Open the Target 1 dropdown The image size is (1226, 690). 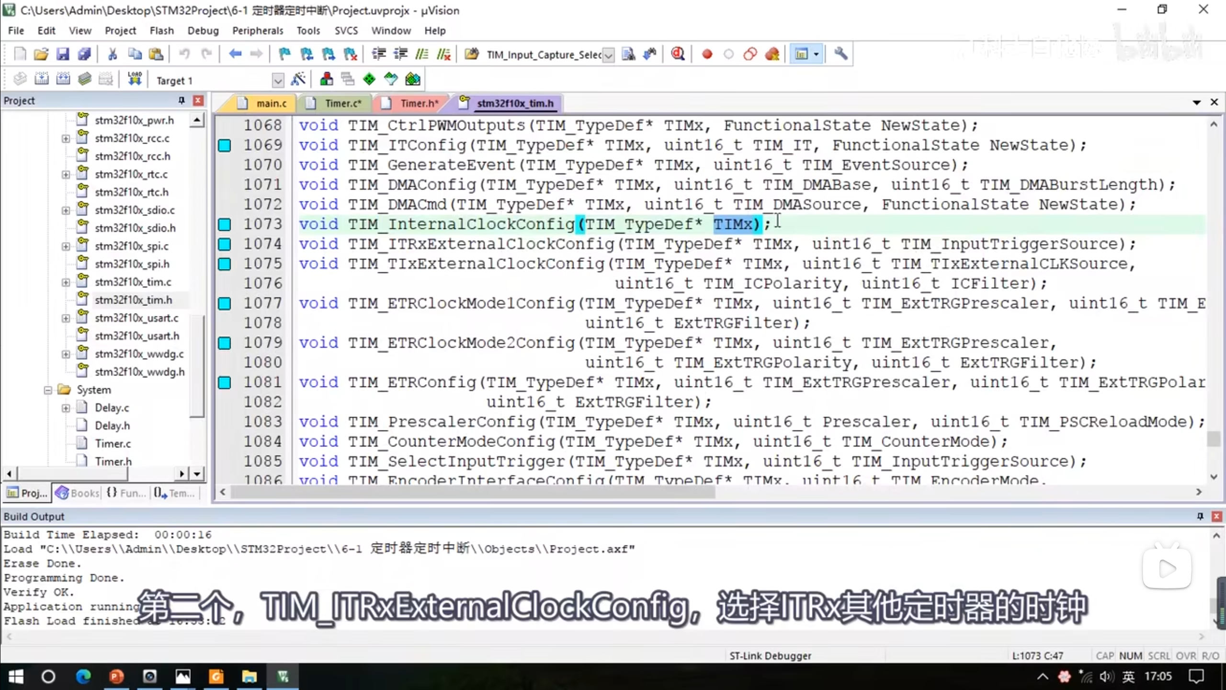pyautogui.click(x=278, y=80)
